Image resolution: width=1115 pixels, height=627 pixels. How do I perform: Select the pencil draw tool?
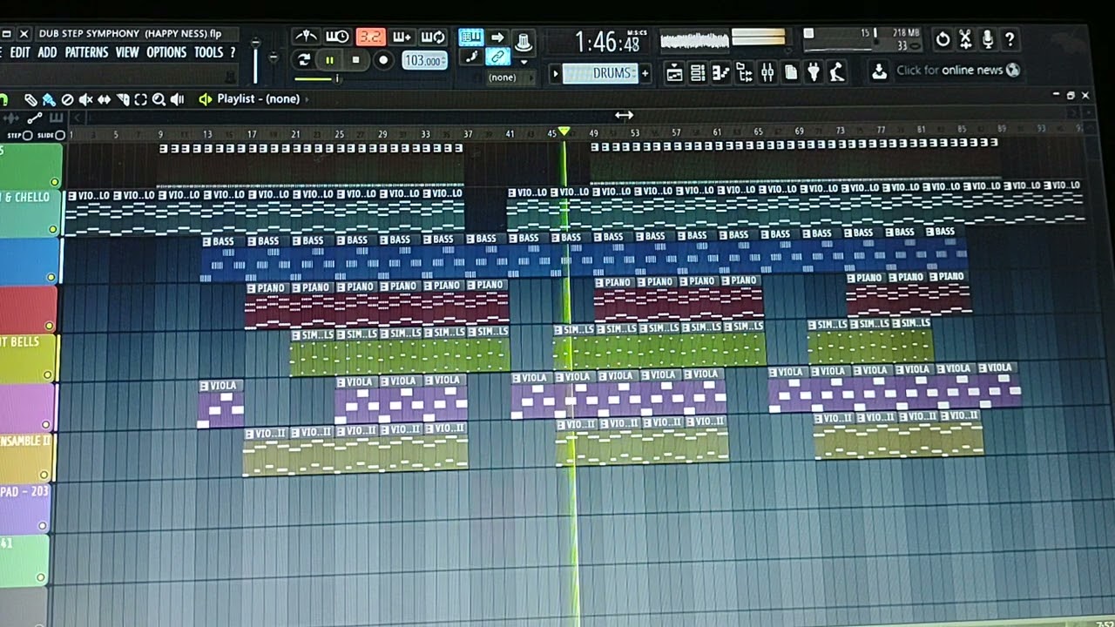pos(30,100)
